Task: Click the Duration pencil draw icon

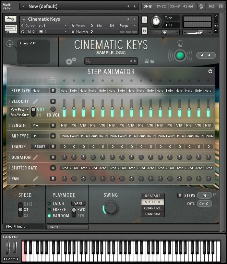Action: point(35,157)
